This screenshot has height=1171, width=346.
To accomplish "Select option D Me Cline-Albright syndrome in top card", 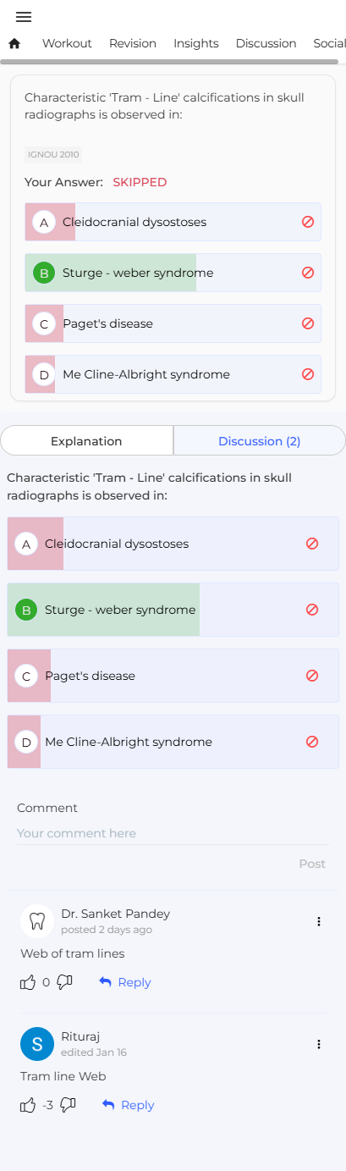I will pyautogui.click(x=173, y=374).
